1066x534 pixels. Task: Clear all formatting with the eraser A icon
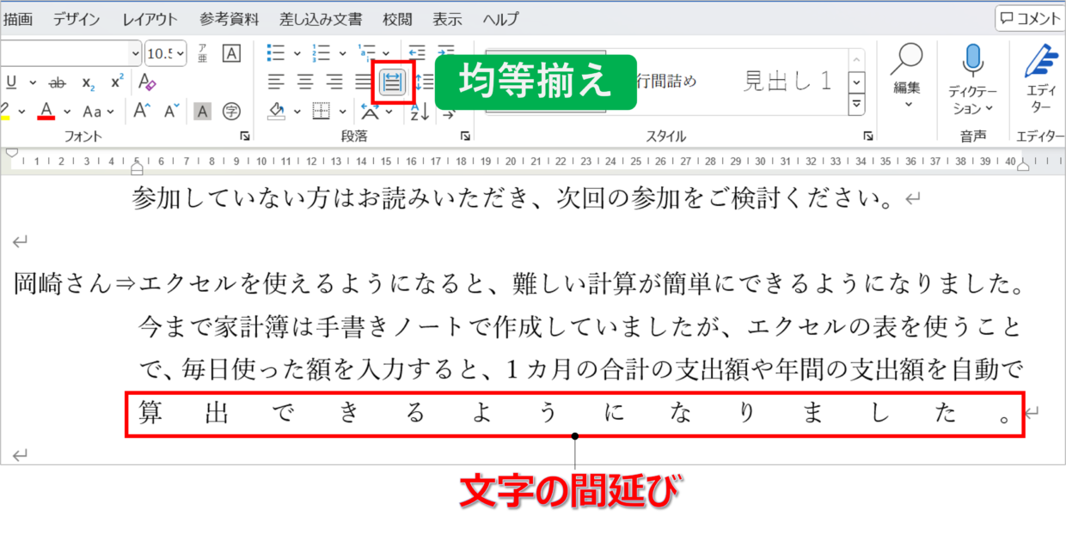(147, 82)
